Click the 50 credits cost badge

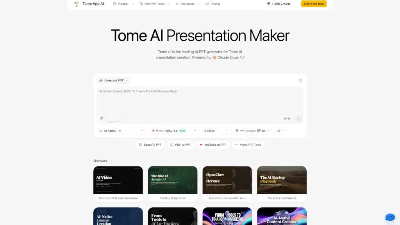[287, 118]
